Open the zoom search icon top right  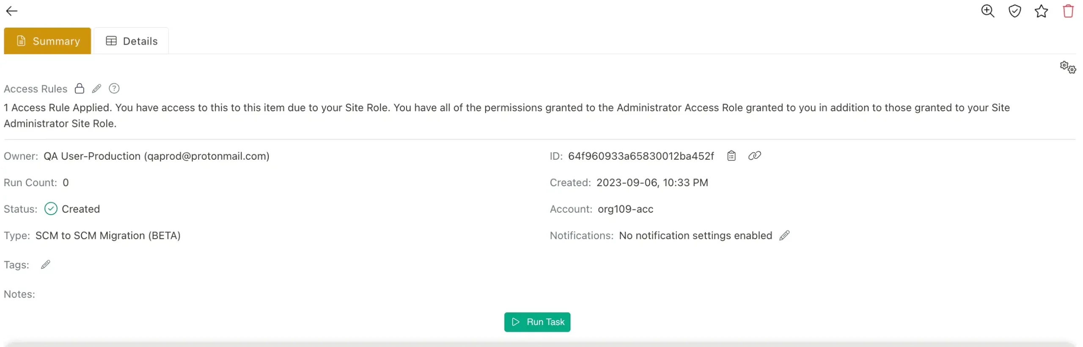coord(988,11)
